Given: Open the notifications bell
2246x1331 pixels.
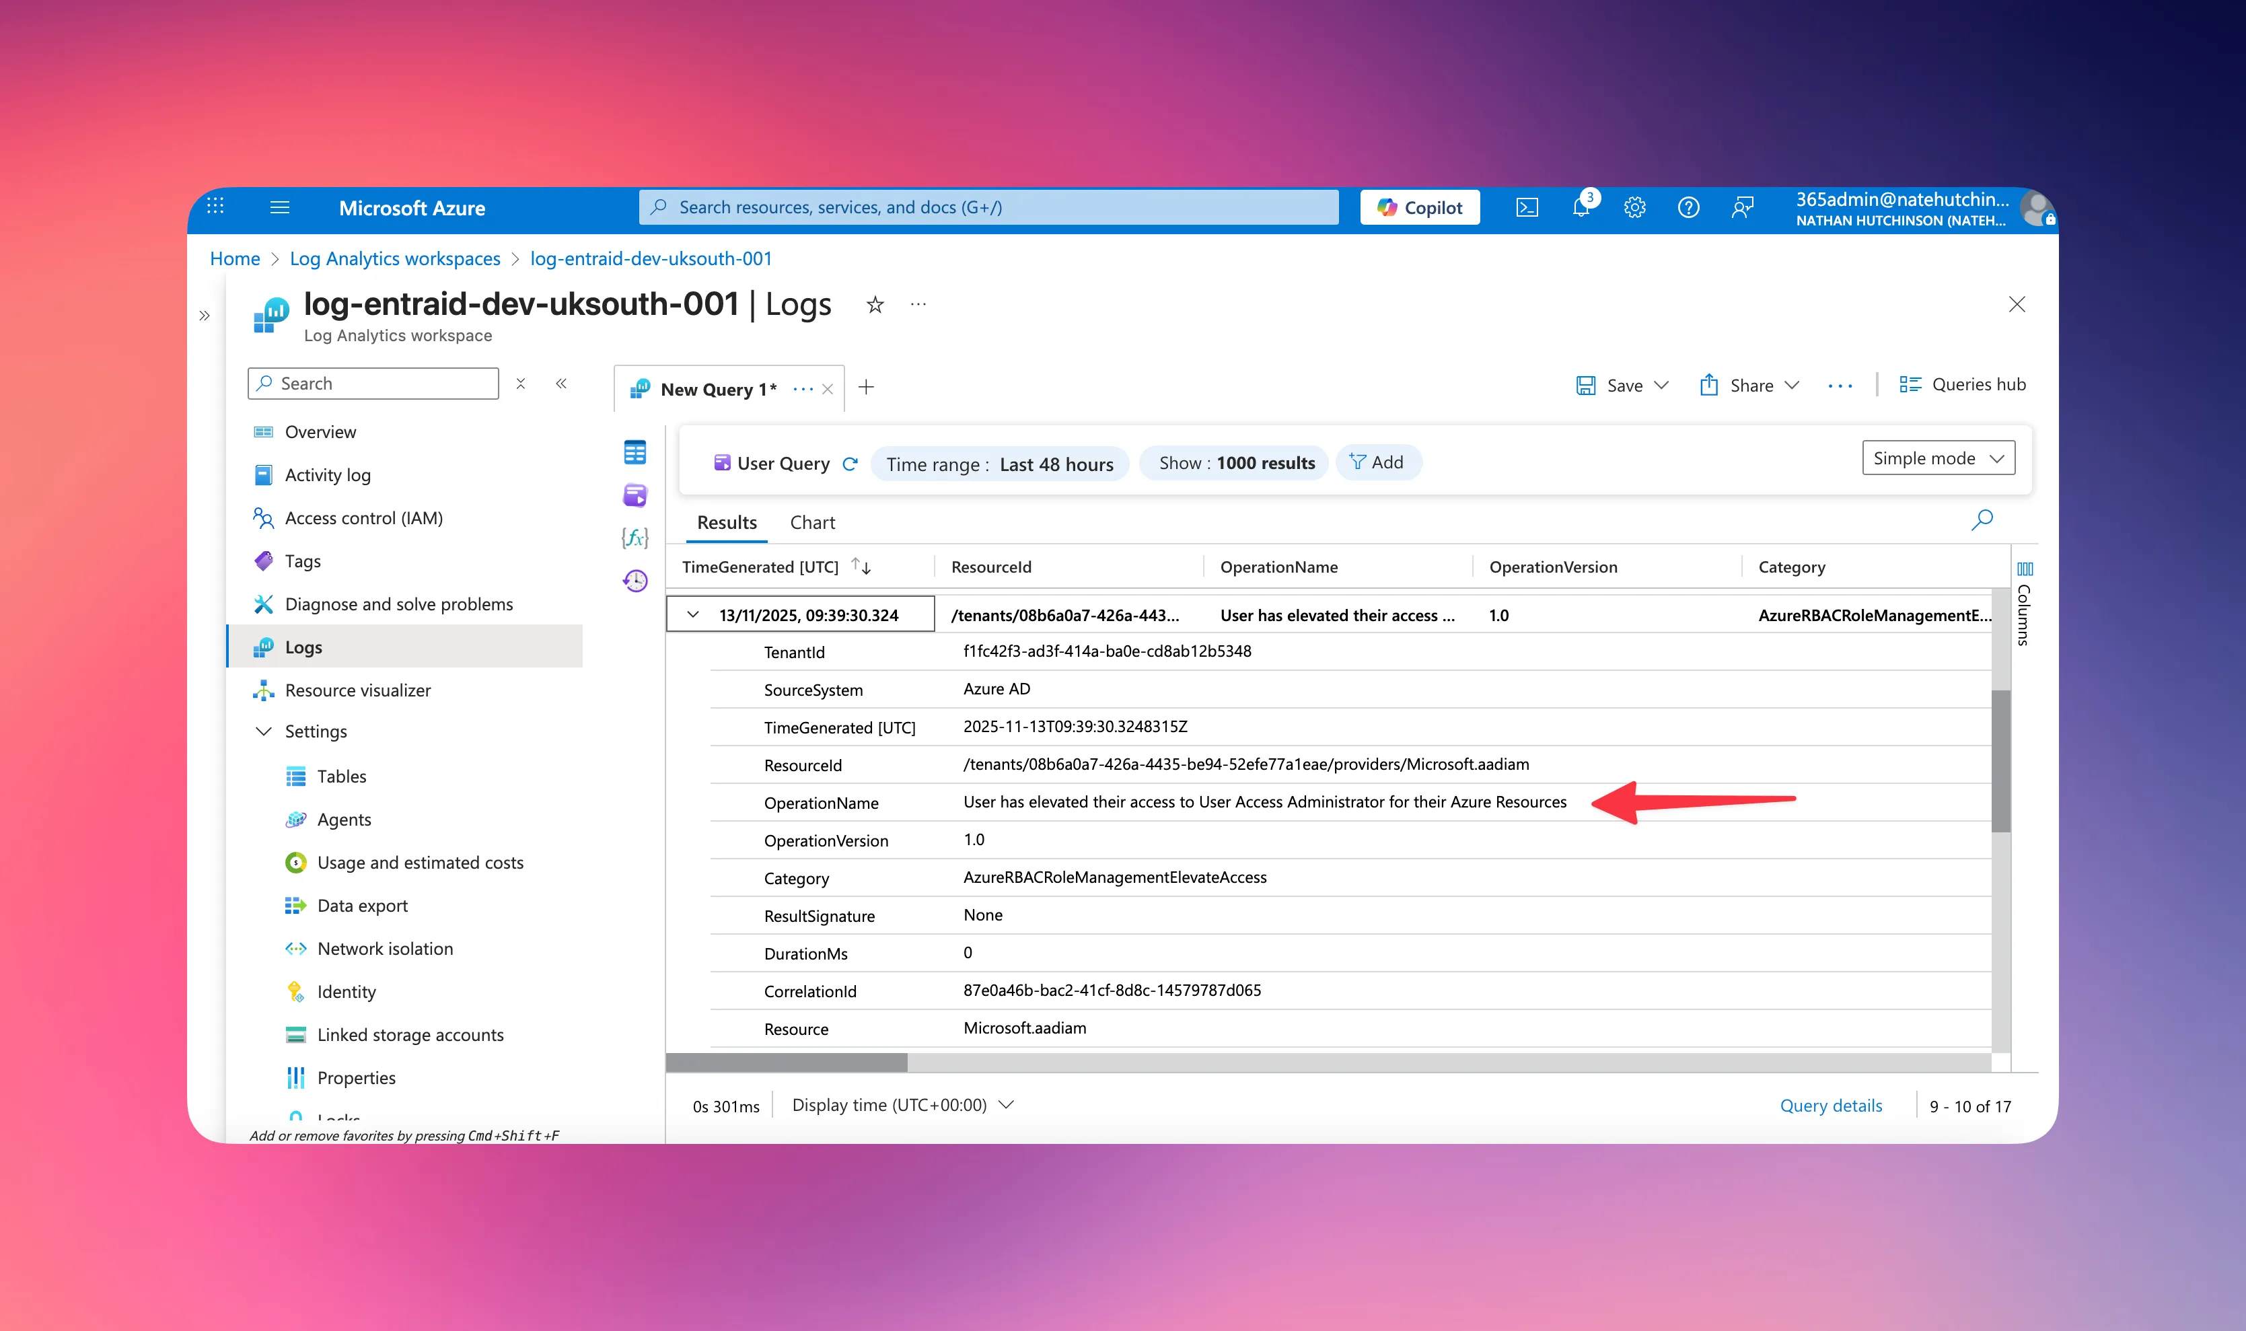Looking at the screenshot, I should point(1581,207).
